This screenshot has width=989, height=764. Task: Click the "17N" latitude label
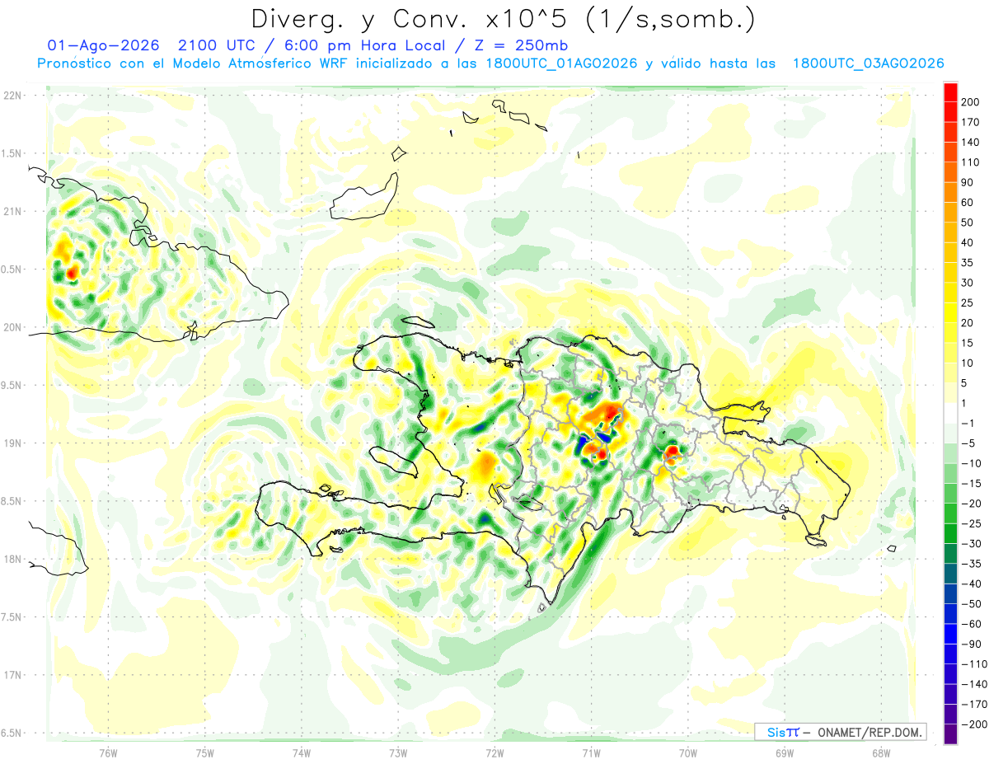12,675
